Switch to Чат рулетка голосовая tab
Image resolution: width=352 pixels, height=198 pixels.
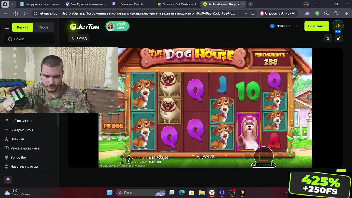(x=40, y=4)
